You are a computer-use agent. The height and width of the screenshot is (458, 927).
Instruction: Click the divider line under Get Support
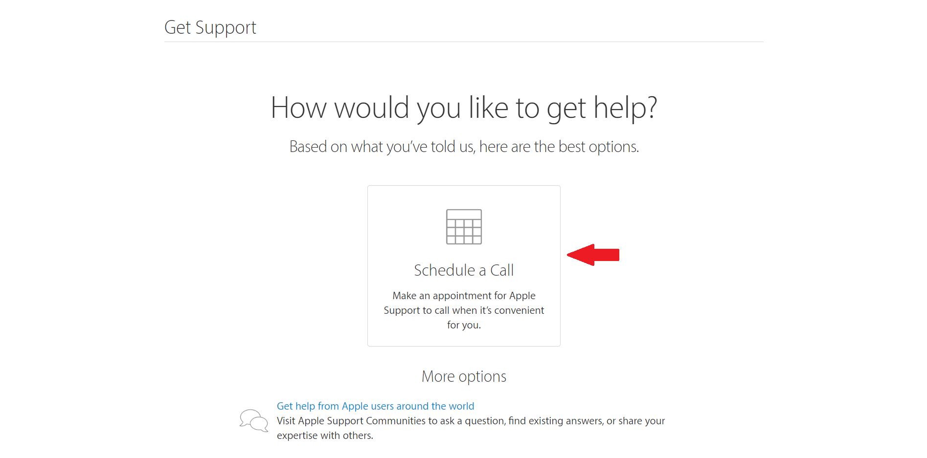464,42
